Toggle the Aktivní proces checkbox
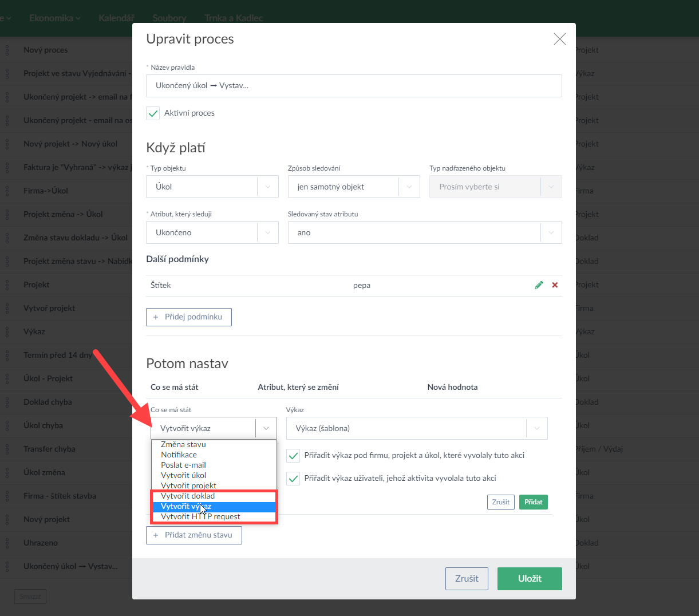 tap(153, 113)
